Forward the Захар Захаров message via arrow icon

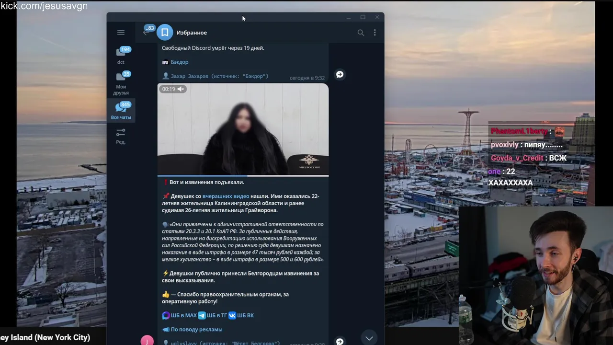(340, 74)
